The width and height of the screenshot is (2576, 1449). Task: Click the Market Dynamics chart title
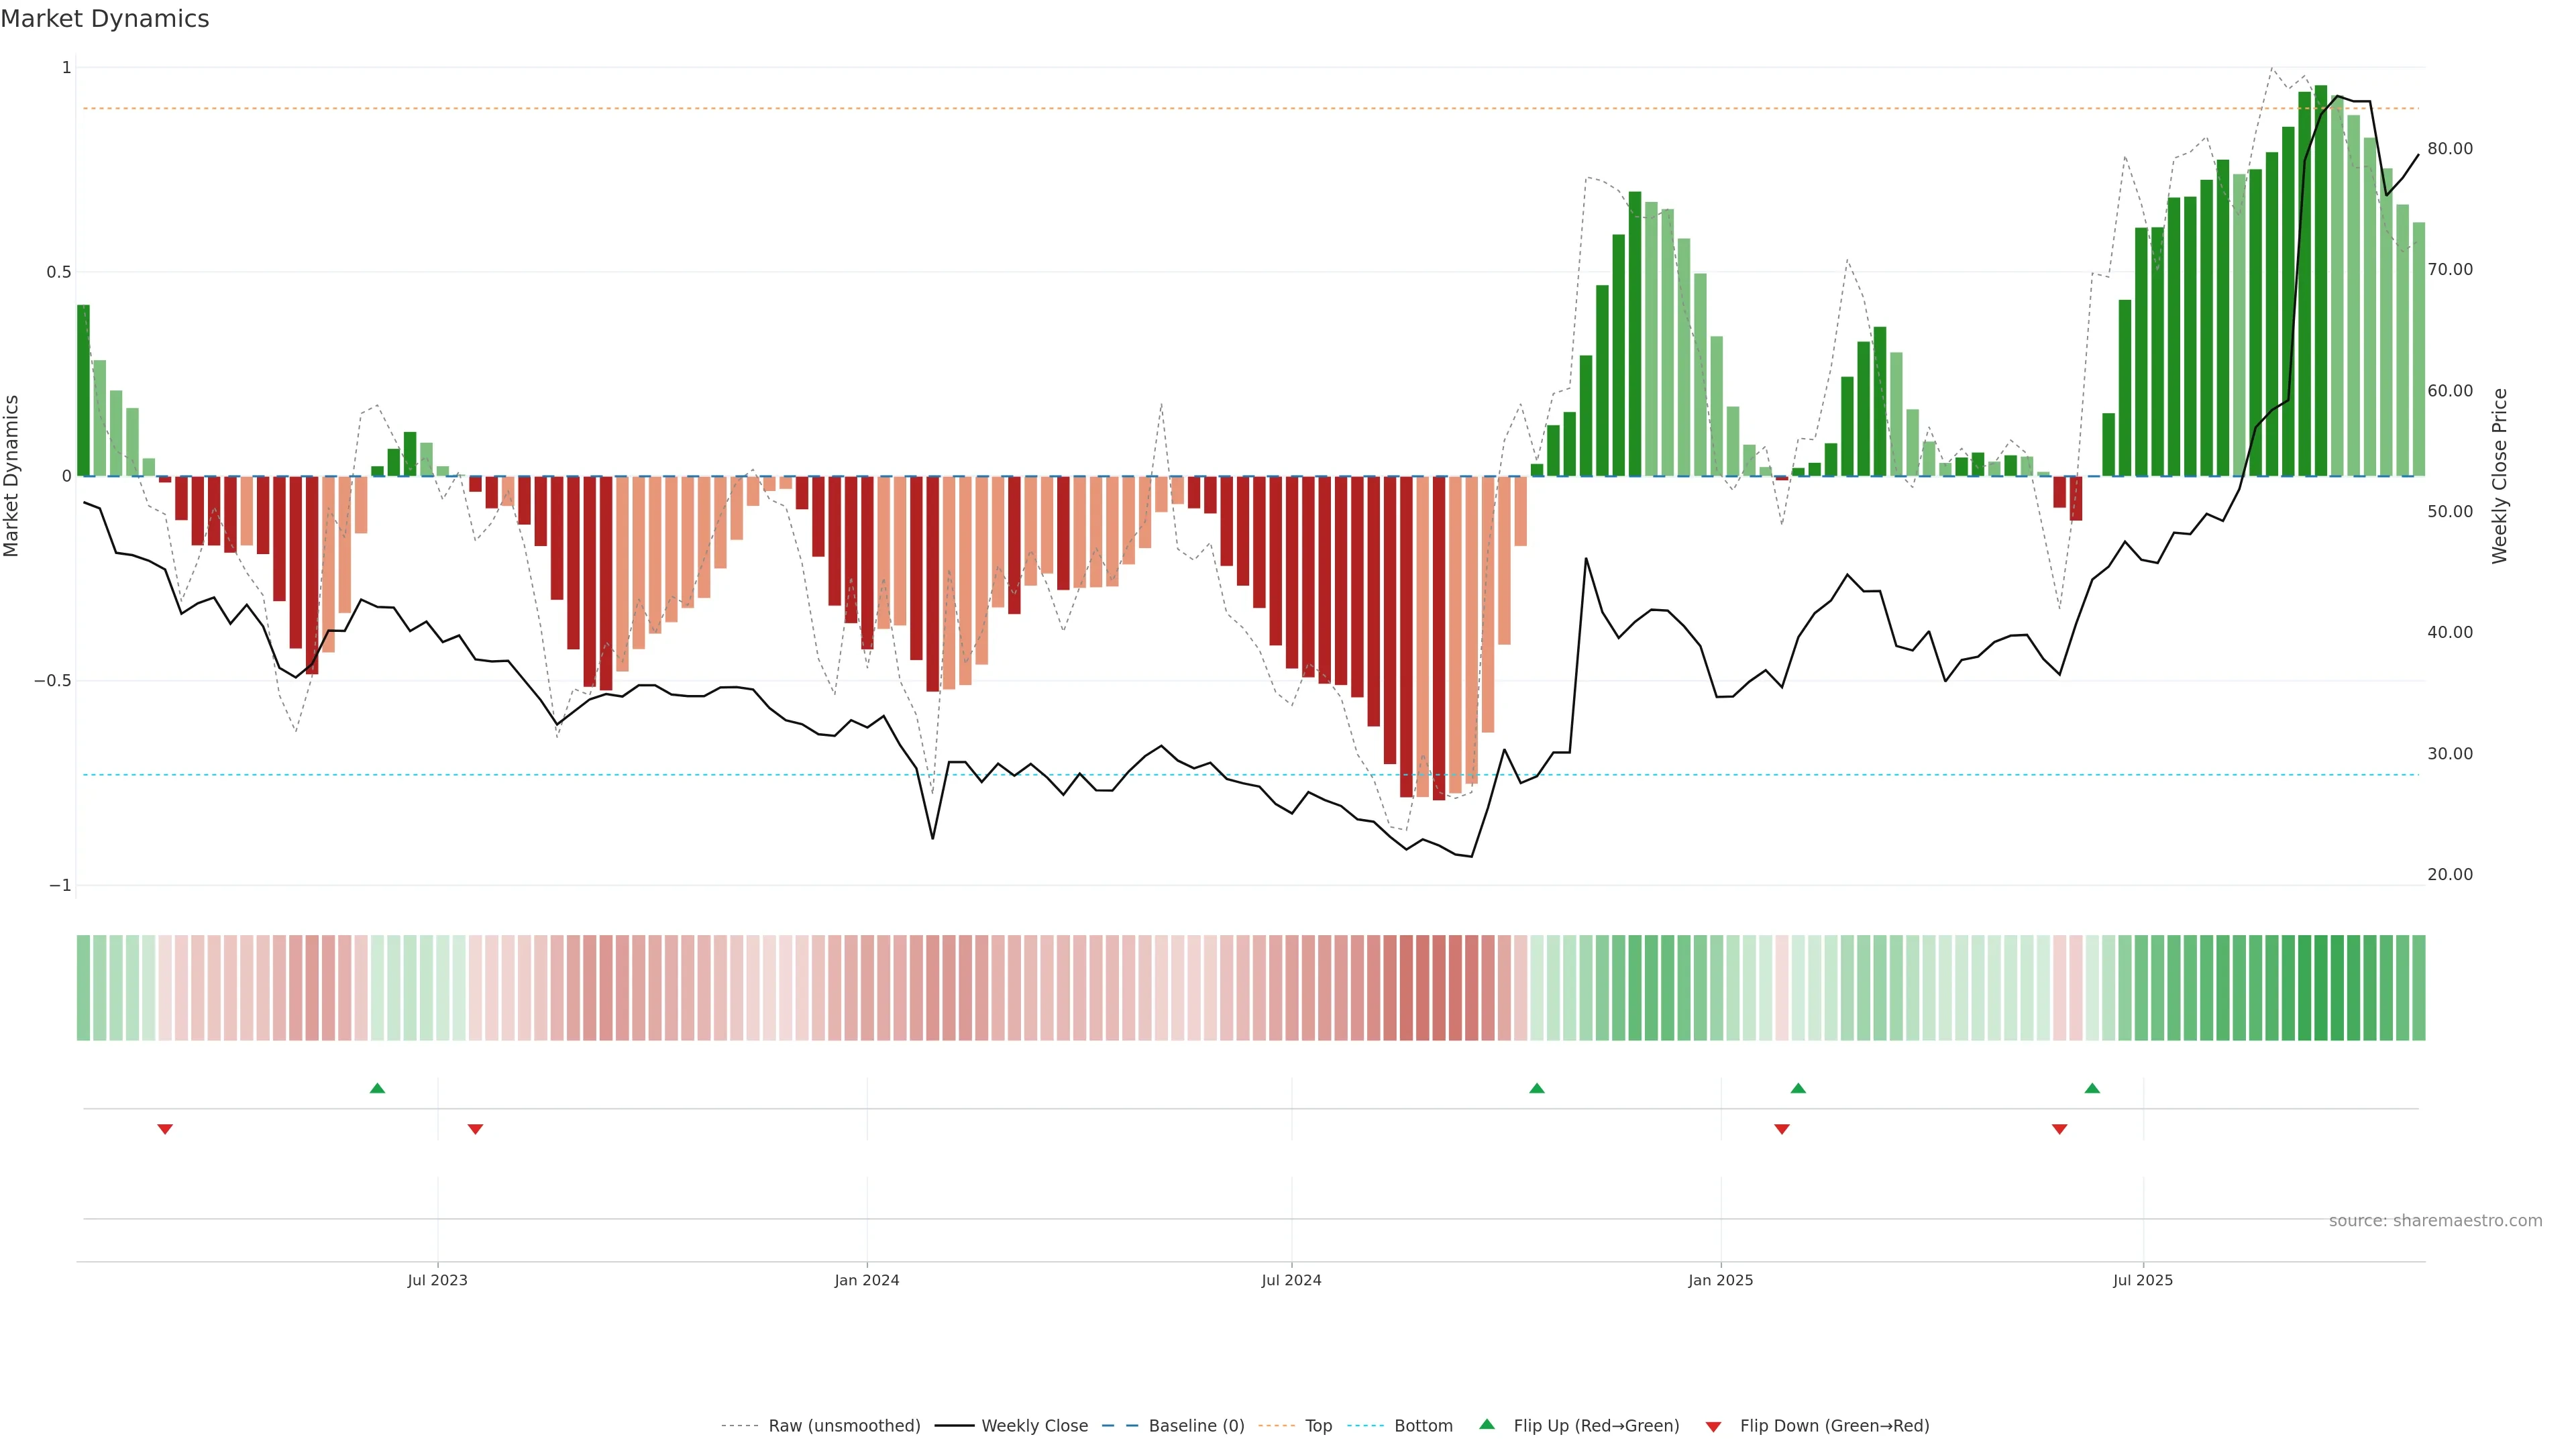pos(105,19)
